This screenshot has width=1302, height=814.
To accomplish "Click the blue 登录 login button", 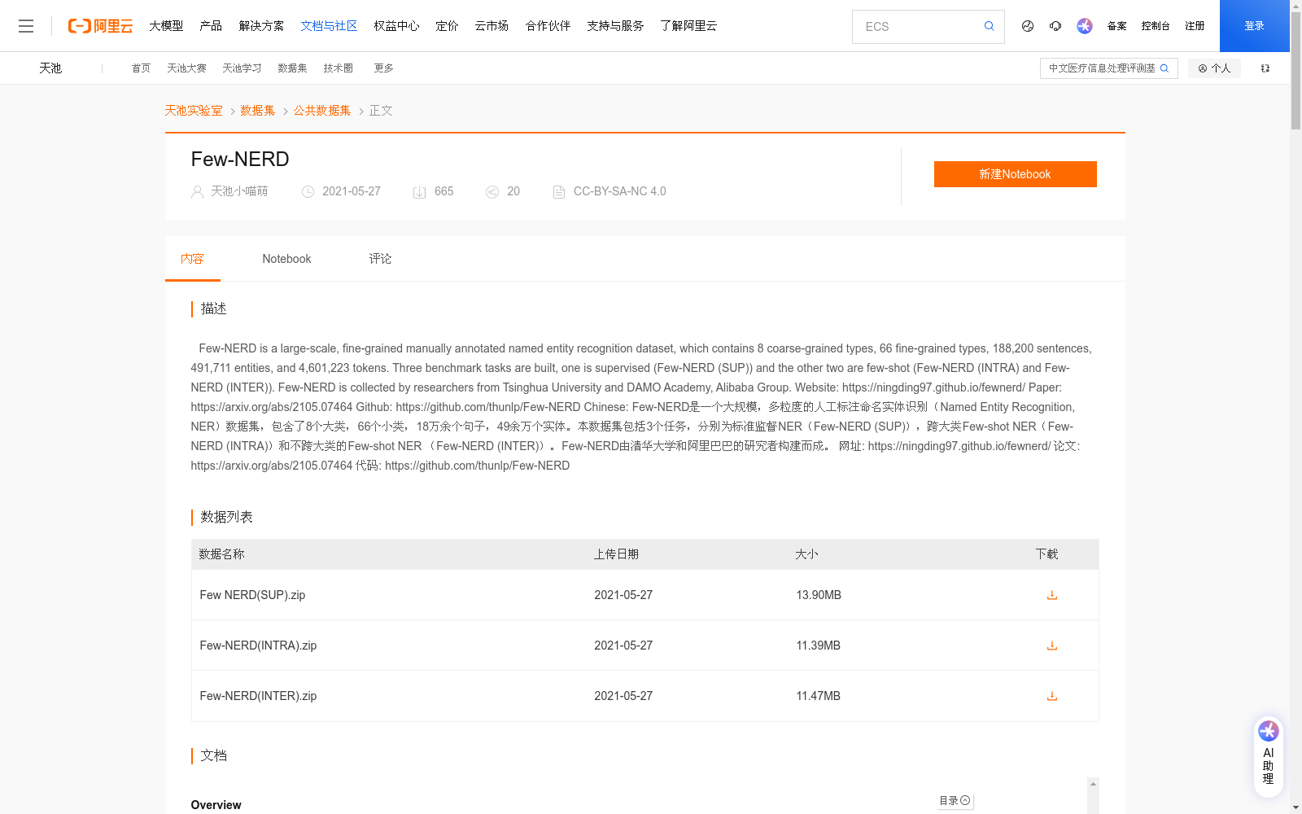I will [x=1254, y=26].
